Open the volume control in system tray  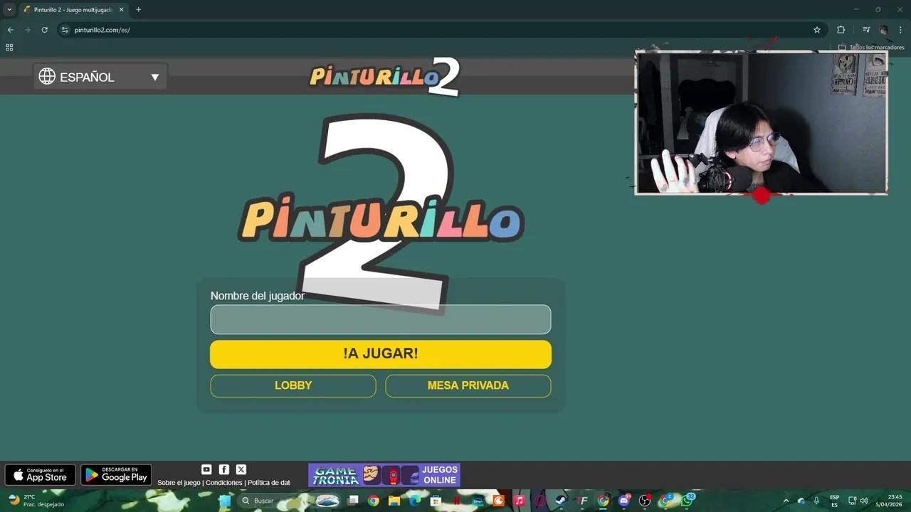(864, 501)
